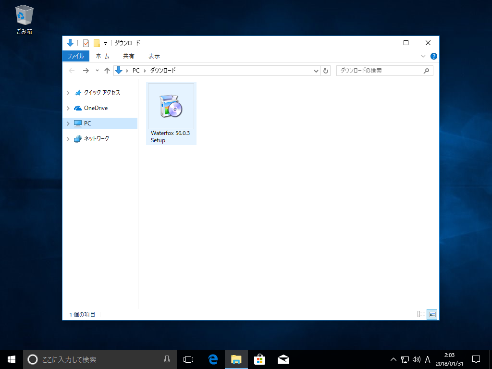Image resolution: width=492 pixels, height=369 pixels.
Task: Expand the クイック アクセス tree node
Action: click(68, 93)
